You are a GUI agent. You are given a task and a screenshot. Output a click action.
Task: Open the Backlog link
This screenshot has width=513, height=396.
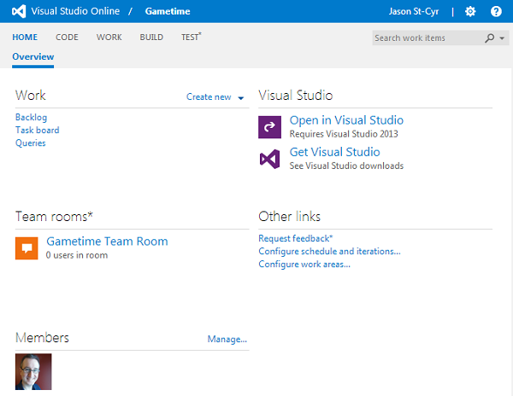click(x=31, y=117)
